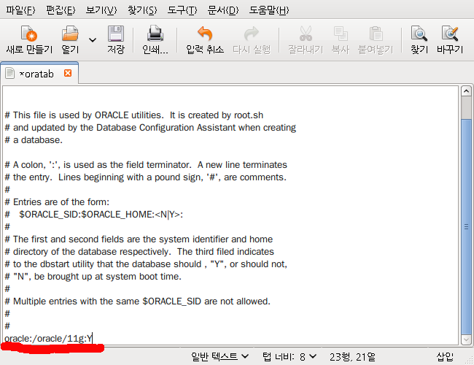474x365 pixels.
Task: Click the line '# "N", be brought up at system boot time.'
Action: [93, 277]
